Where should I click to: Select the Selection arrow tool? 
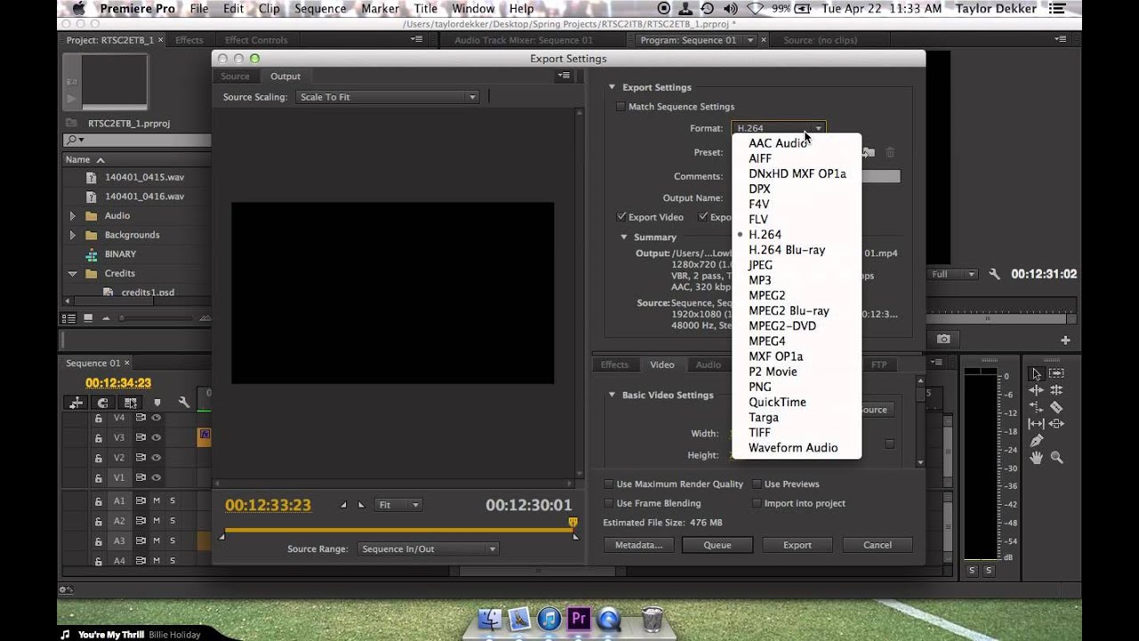click(x=1036, y=373)
